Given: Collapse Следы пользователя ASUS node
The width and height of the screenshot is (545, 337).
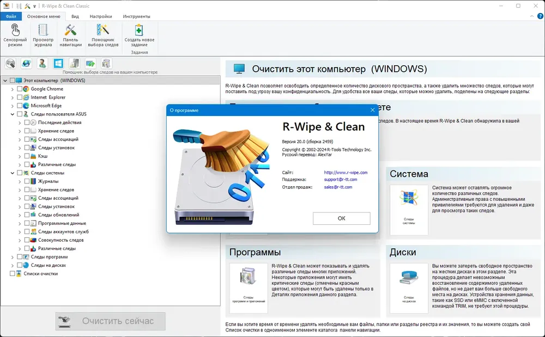Looking at the screenshot, I should [12, 114].
